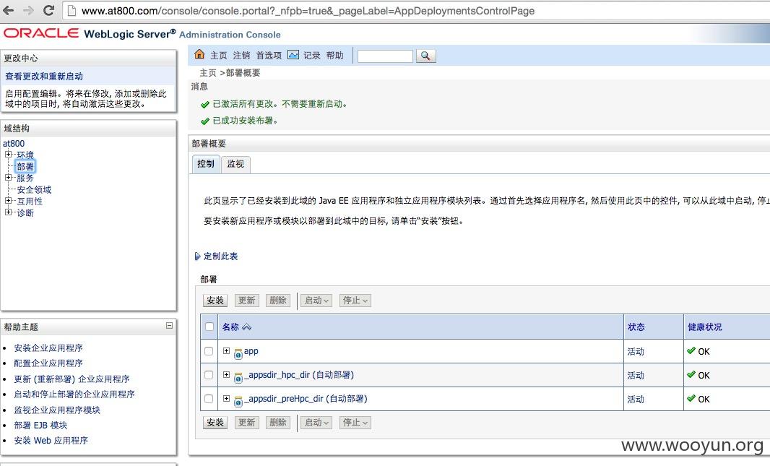Click the upper 更新 button
The height and width of the screenshot is (466, 770).
coord(246,301)
